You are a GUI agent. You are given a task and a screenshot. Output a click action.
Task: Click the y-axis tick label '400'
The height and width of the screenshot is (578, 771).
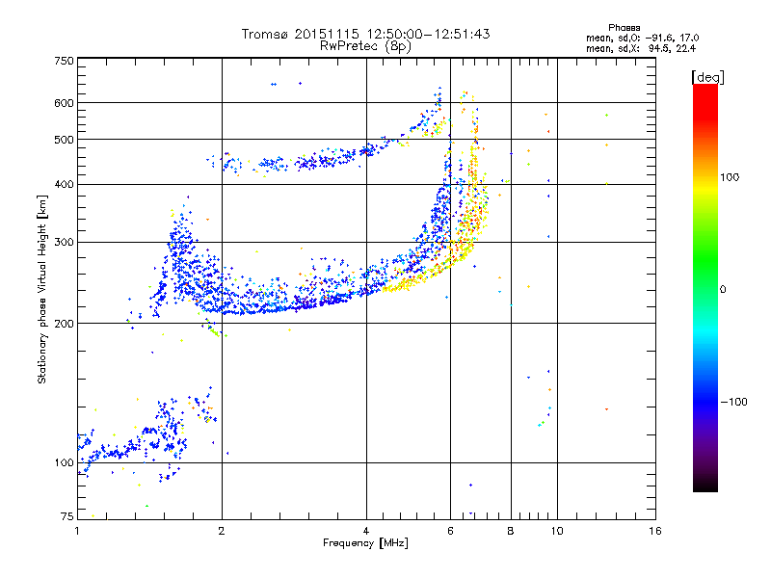(x=64, y=184)
